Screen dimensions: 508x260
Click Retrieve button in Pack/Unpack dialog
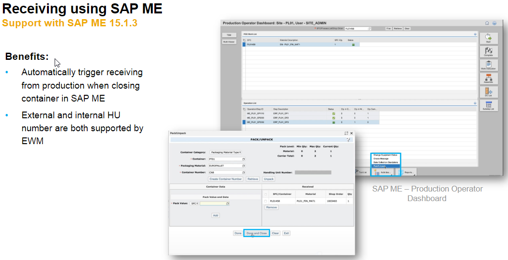(x=253, y=179)
